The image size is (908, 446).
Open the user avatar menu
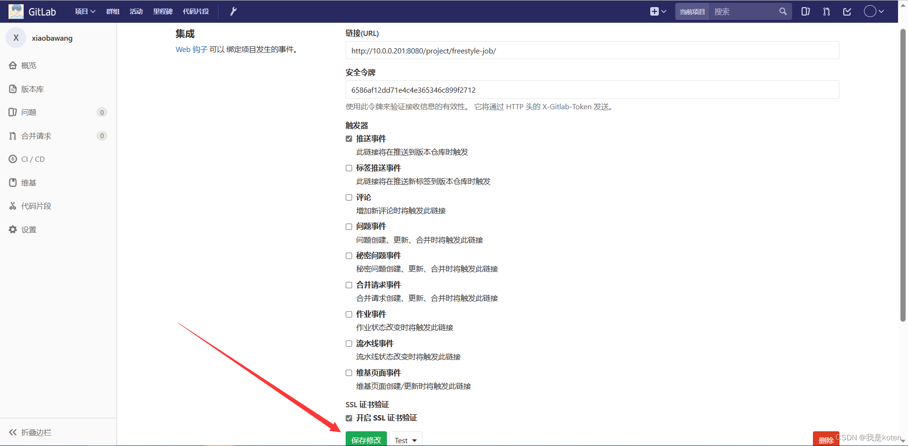[x=874, y=11]
